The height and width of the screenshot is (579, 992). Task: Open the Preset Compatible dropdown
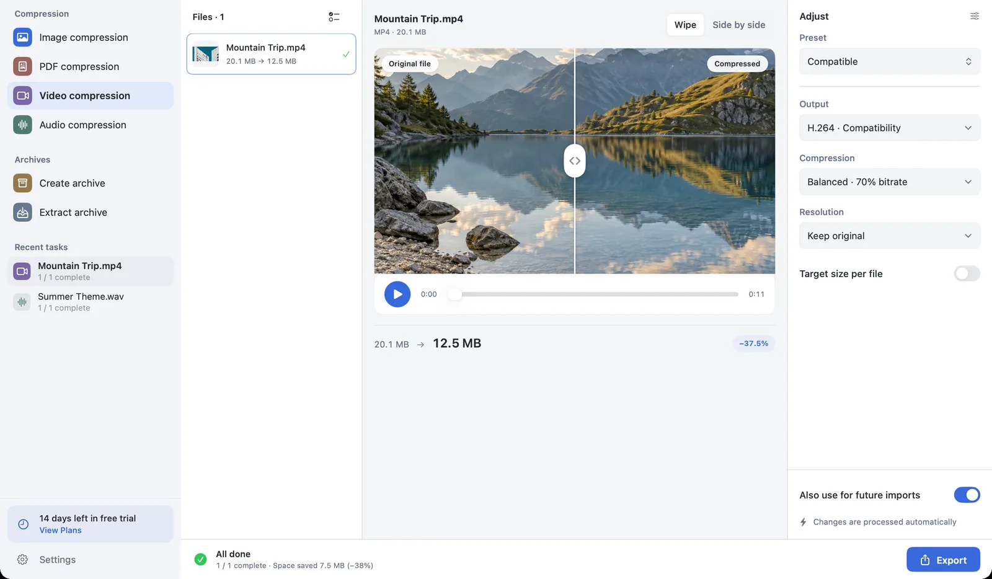(x=890, y=61)
